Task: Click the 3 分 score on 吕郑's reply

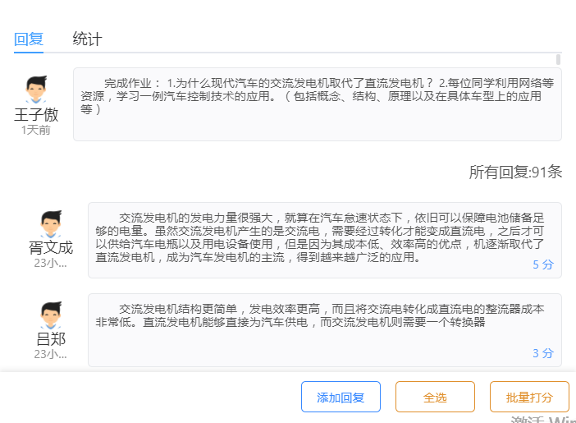Action: (543, 353)
